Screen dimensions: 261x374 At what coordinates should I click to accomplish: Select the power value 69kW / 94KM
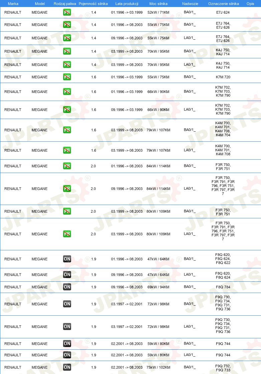click(x=158, y=287)
